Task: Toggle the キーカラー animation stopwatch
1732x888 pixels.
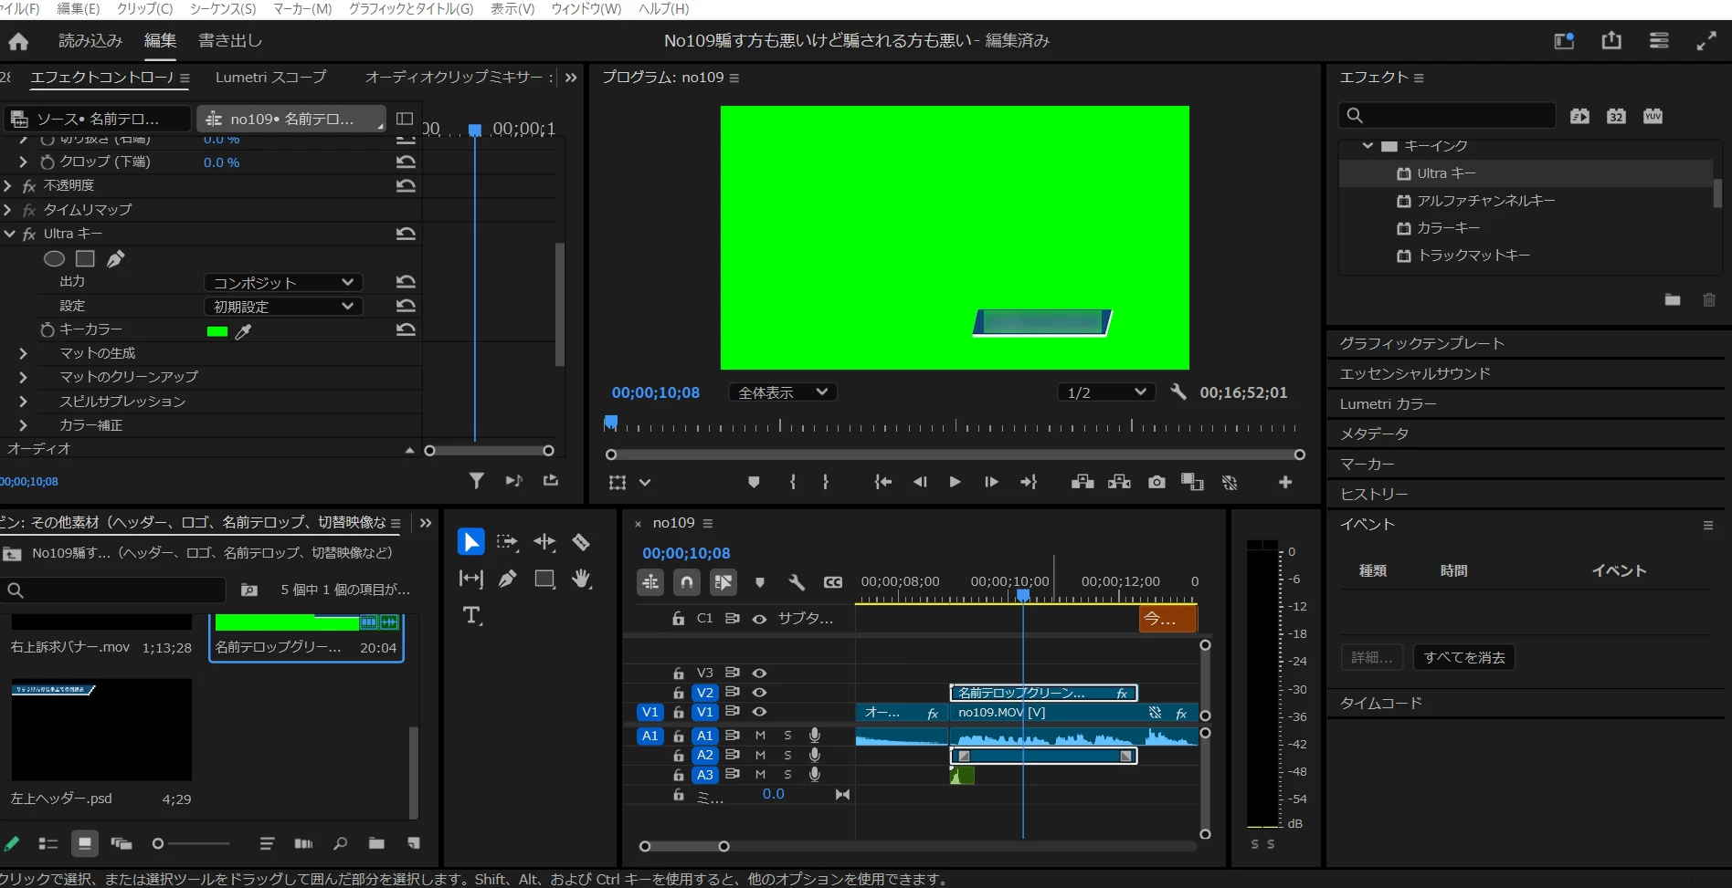Action: point(48,329)
